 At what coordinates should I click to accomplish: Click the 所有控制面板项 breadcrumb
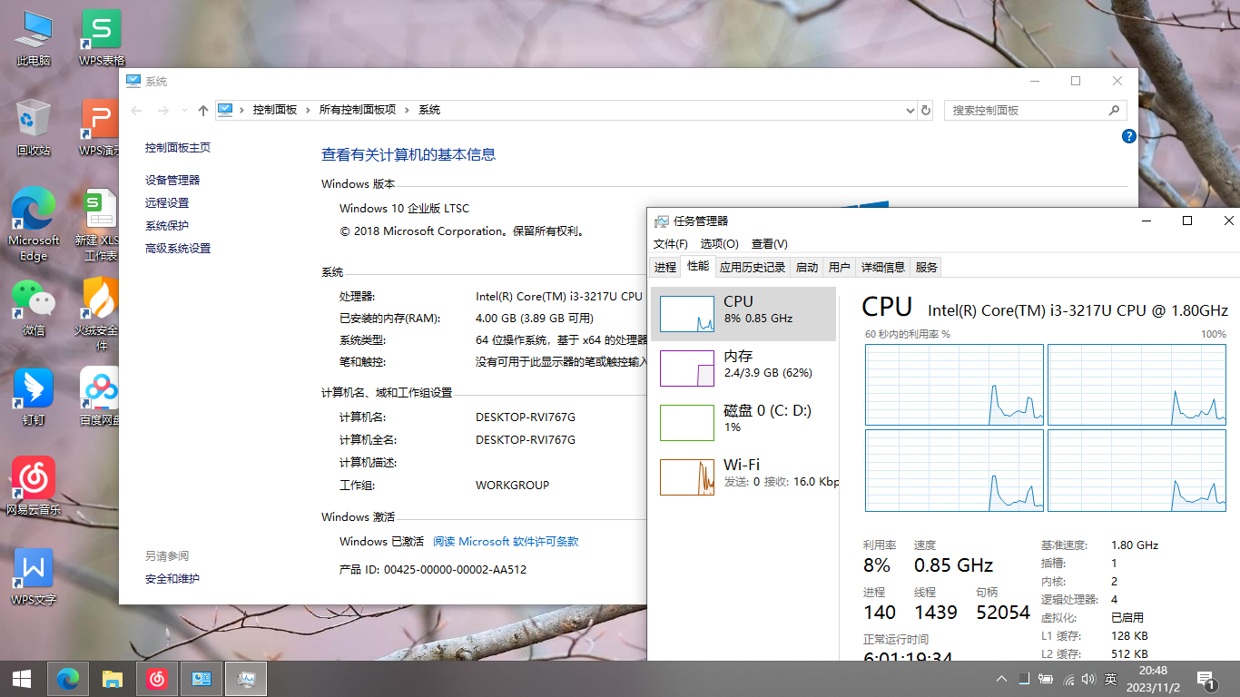358,110
